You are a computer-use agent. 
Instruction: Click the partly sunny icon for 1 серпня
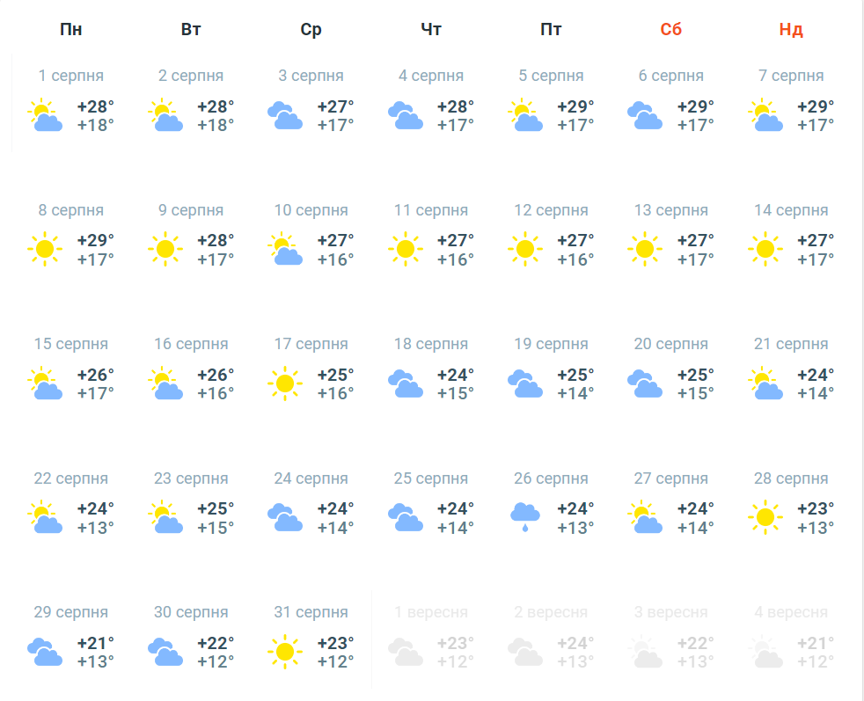45,115
